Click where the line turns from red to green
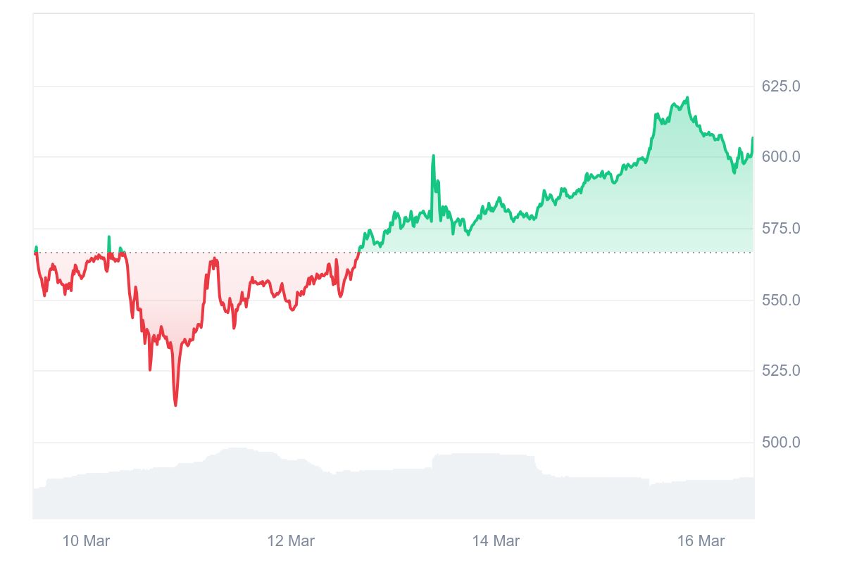The image size is (845, 563). coord(359,252)
